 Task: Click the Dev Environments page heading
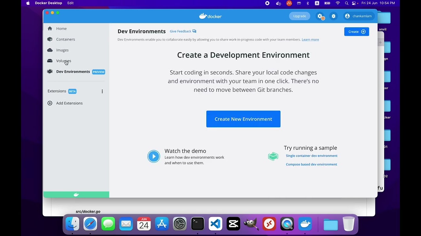pos(142,31)
